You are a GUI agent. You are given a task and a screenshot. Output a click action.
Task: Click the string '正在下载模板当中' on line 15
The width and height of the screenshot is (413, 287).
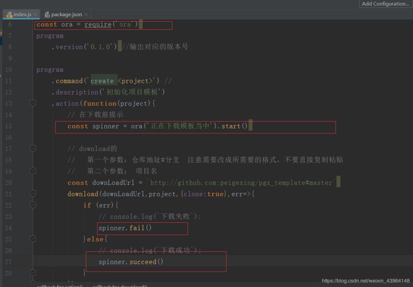click(x=180, y=126)
